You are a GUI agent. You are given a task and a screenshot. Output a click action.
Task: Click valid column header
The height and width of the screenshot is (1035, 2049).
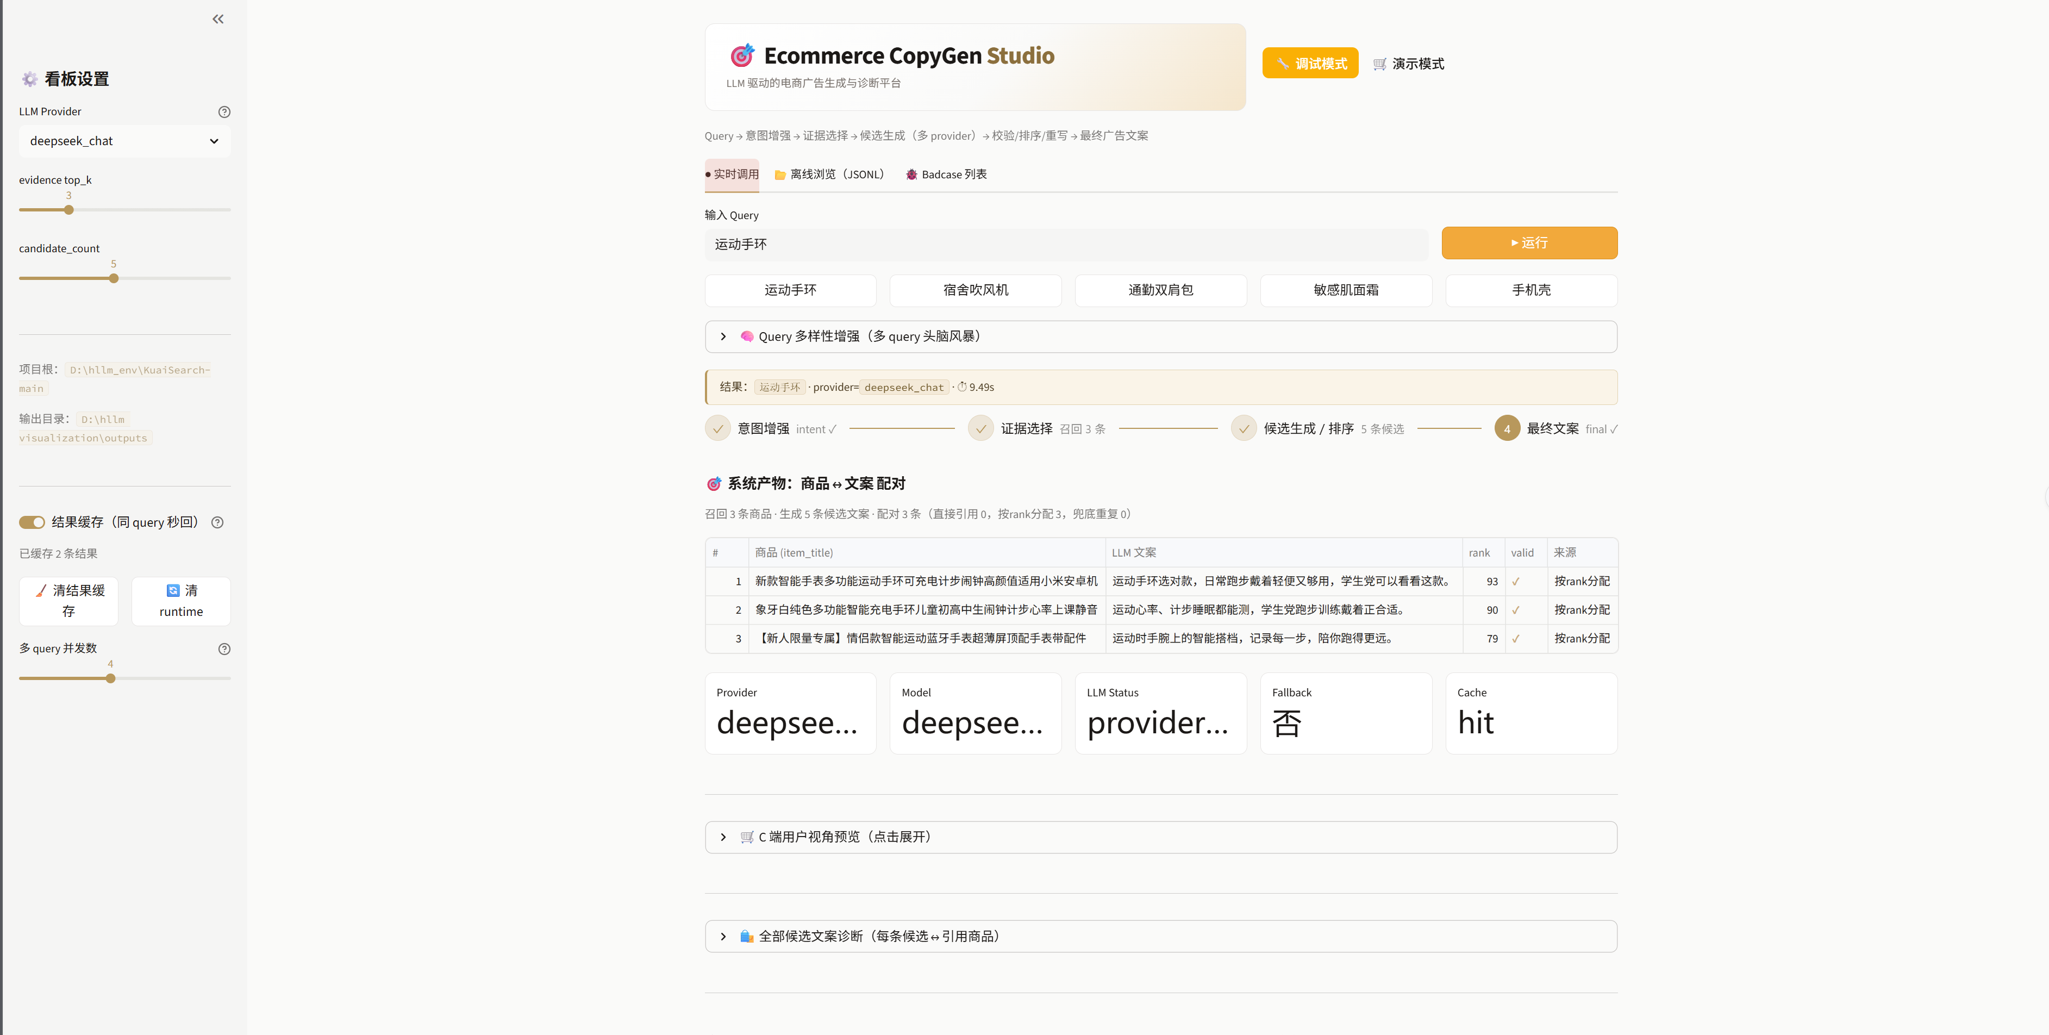point(1526,553)
